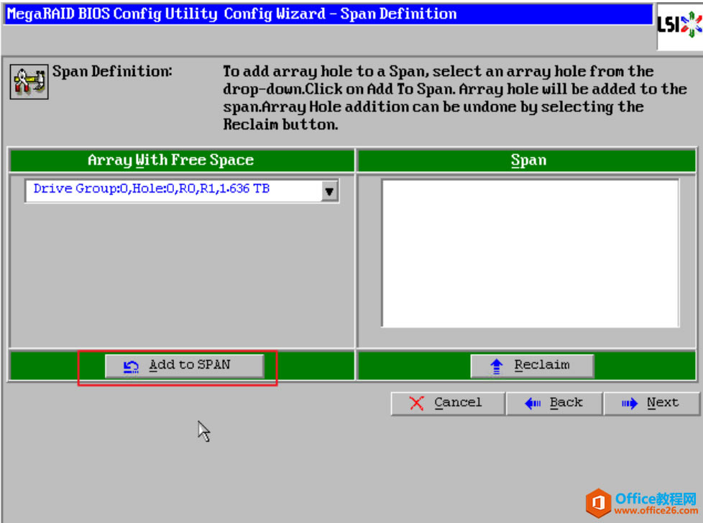
Task: Click the LSI logo
Action: (x=680, y=25)
